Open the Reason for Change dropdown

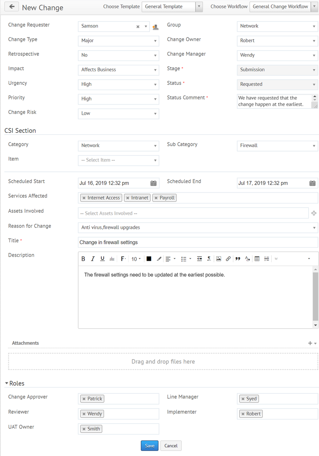click(x=198, y=228)
